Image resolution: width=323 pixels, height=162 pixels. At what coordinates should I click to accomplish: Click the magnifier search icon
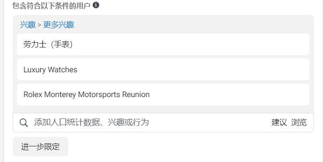coord(24,123)
